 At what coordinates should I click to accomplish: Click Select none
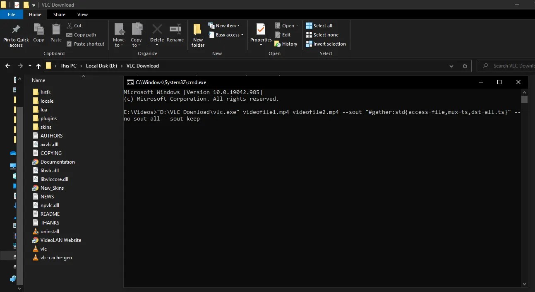point(322,35)
